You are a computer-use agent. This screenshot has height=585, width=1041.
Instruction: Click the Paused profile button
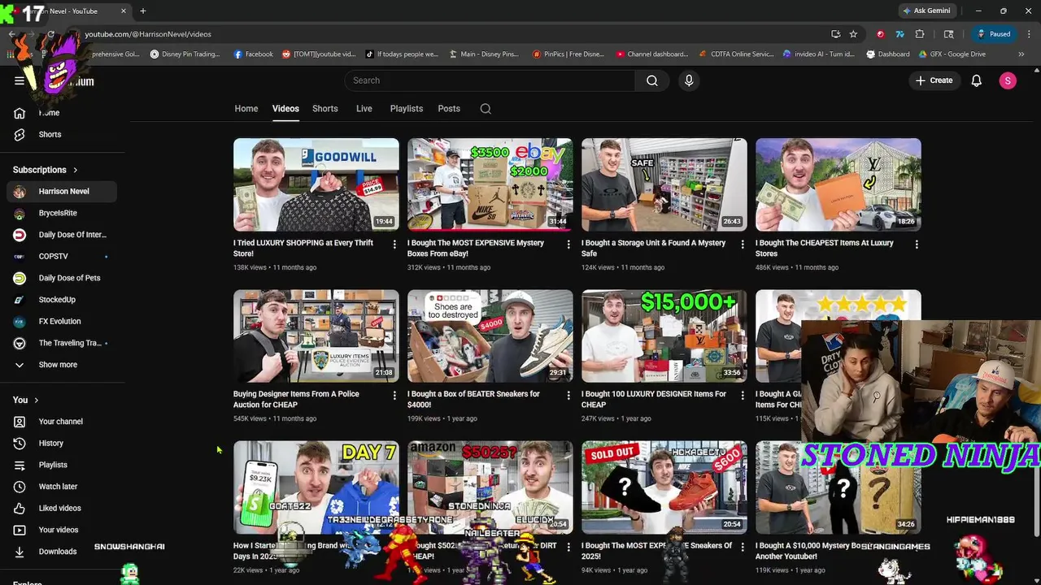coord(994,34)
